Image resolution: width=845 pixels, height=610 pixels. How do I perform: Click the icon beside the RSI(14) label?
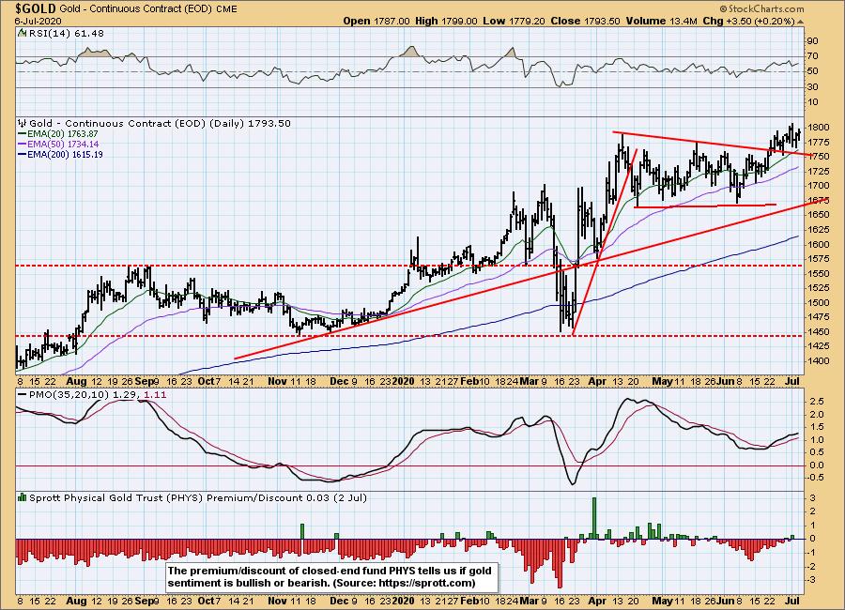point(21,33)
